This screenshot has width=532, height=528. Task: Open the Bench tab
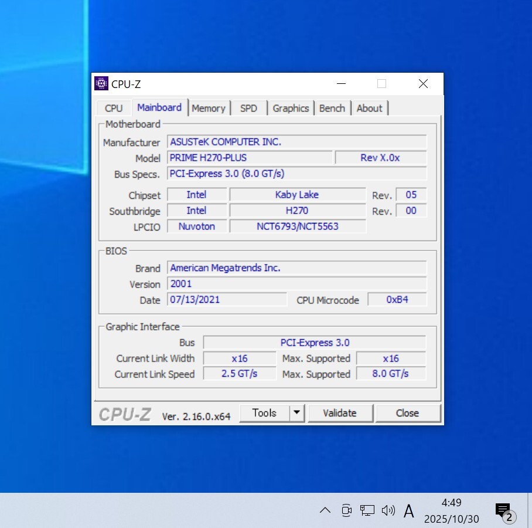332,108
